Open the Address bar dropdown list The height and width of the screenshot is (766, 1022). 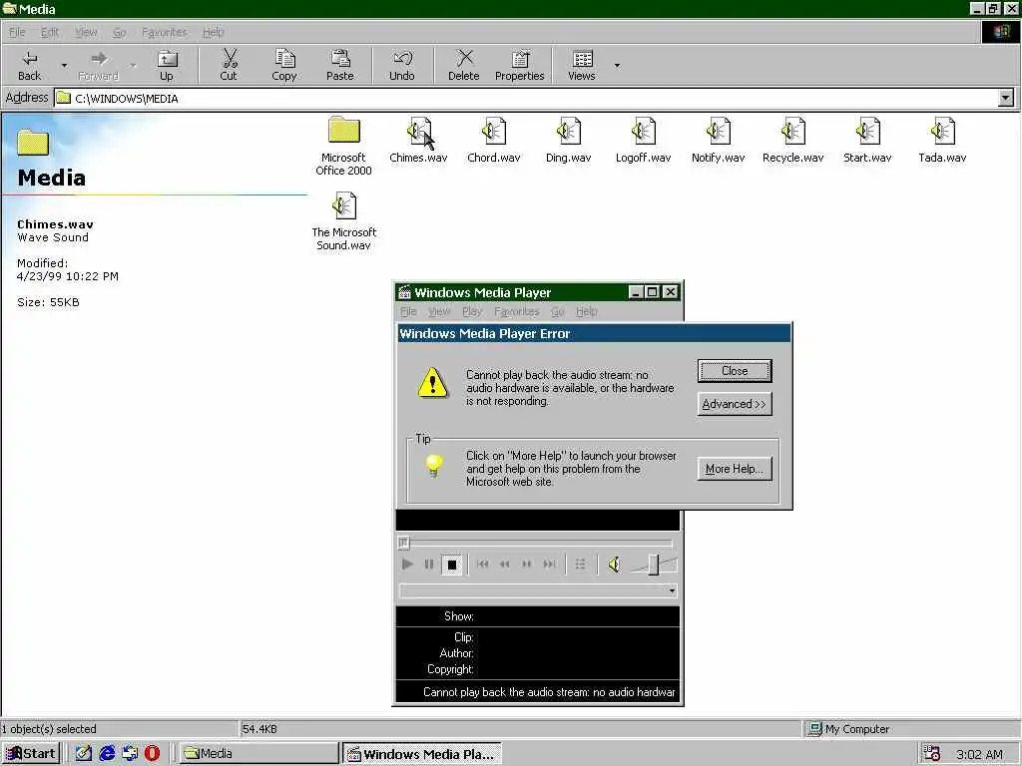[1006, 99]
